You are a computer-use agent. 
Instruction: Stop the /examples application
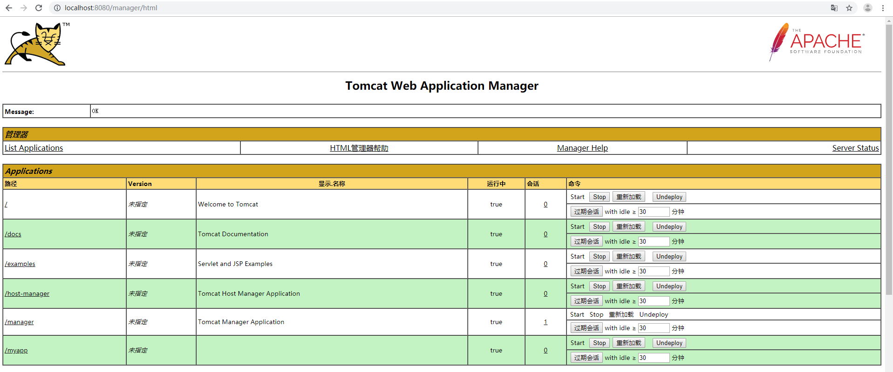coord(600,256)
